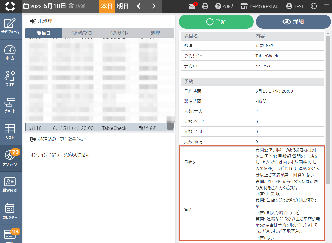Open payments sidebar item with badge 18
Viewport: 332px width, 243px height.
click(11, 234)
